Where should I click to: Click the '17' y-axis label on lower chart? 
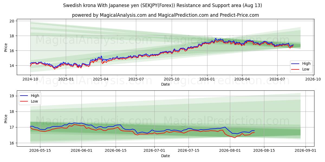point(12,127)
